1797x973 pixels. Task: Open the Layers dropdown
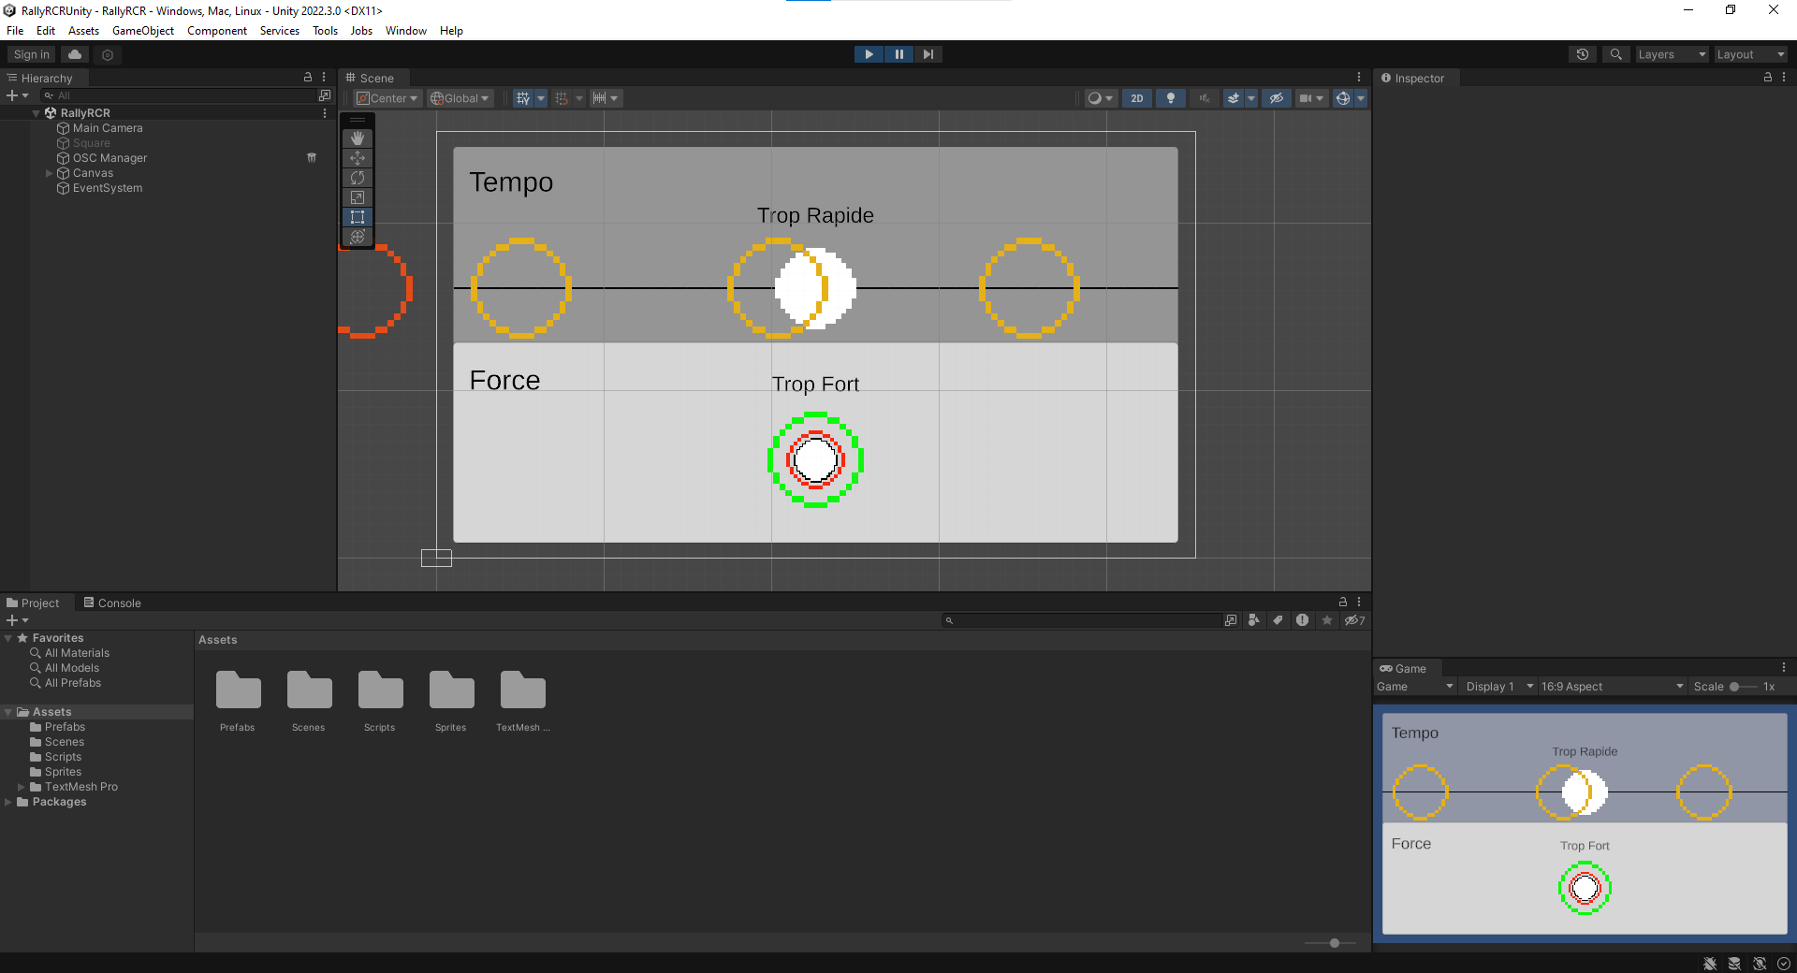[1672, 54]
